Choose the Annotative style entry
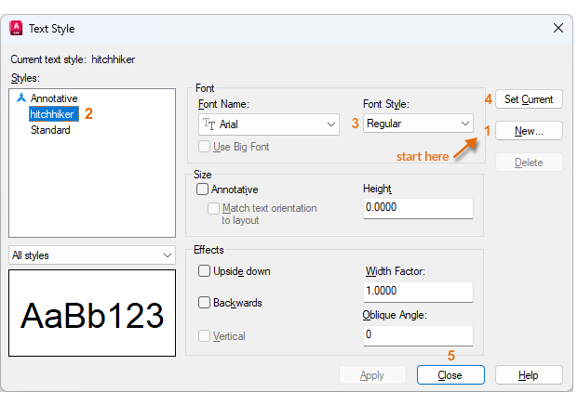578x405 pixels. 54,98
